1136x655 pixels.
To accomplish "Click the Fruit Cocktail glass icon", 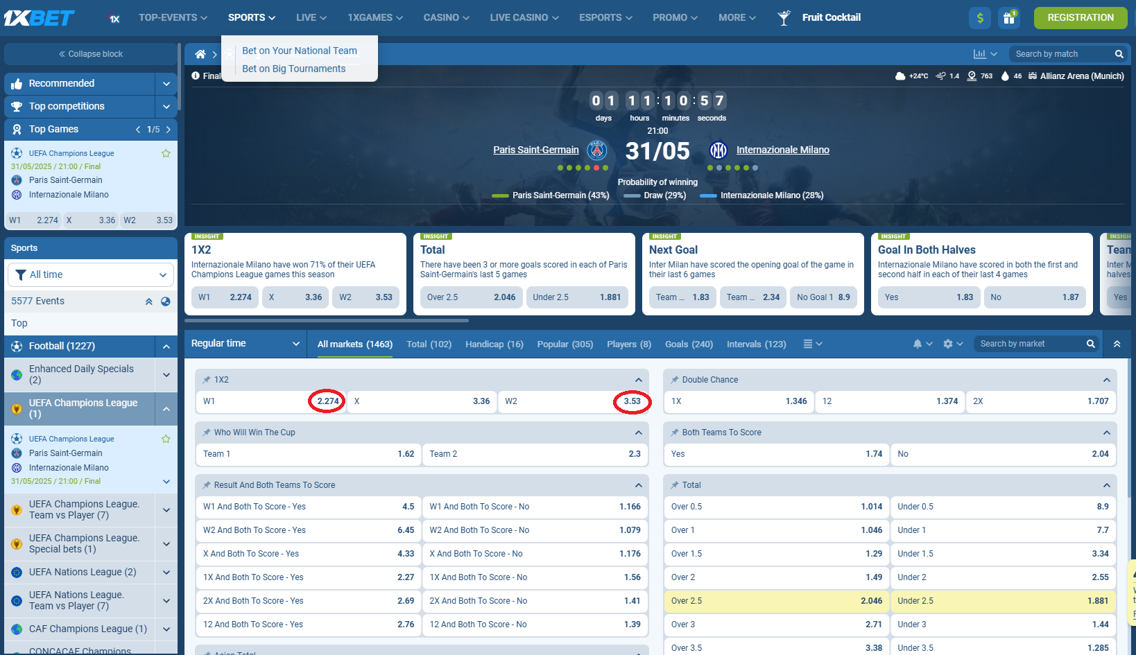I will pyautogui.click(x=784, y=18).
